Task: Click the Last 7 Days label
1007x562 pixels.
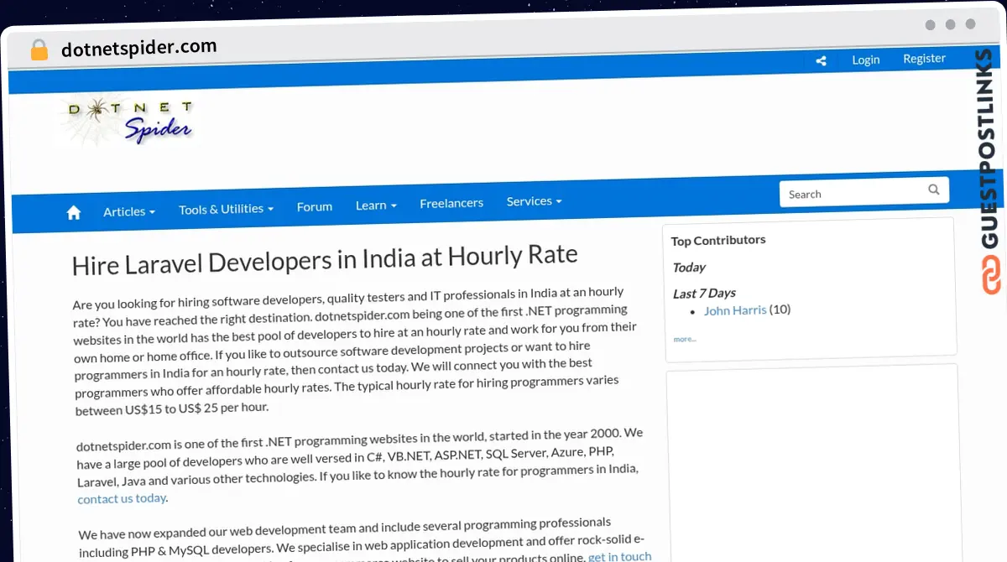Action: tap(704, 294)
